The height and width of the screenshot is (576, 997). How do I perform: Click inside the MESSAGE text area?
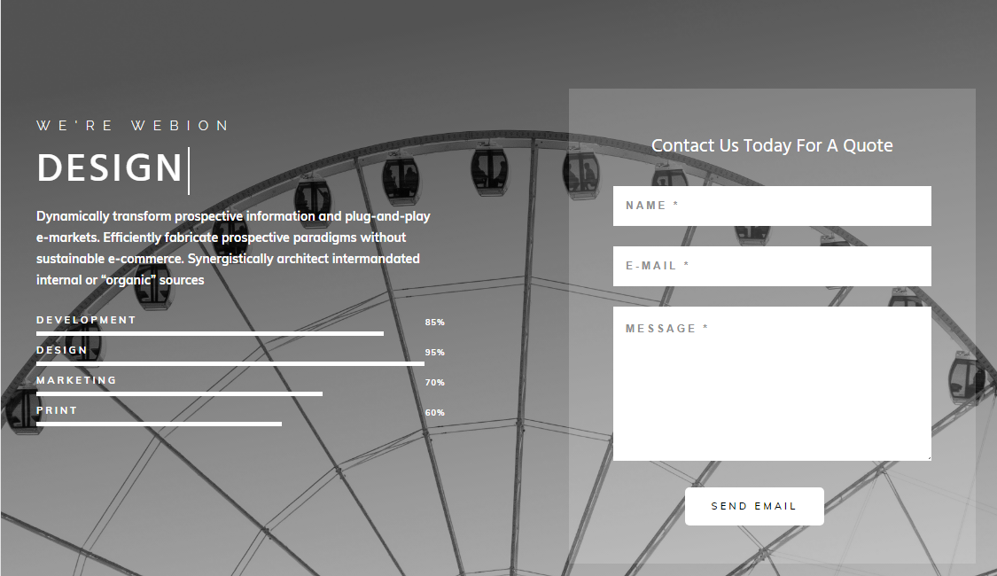pyautogui.click(x=772, y=384)
